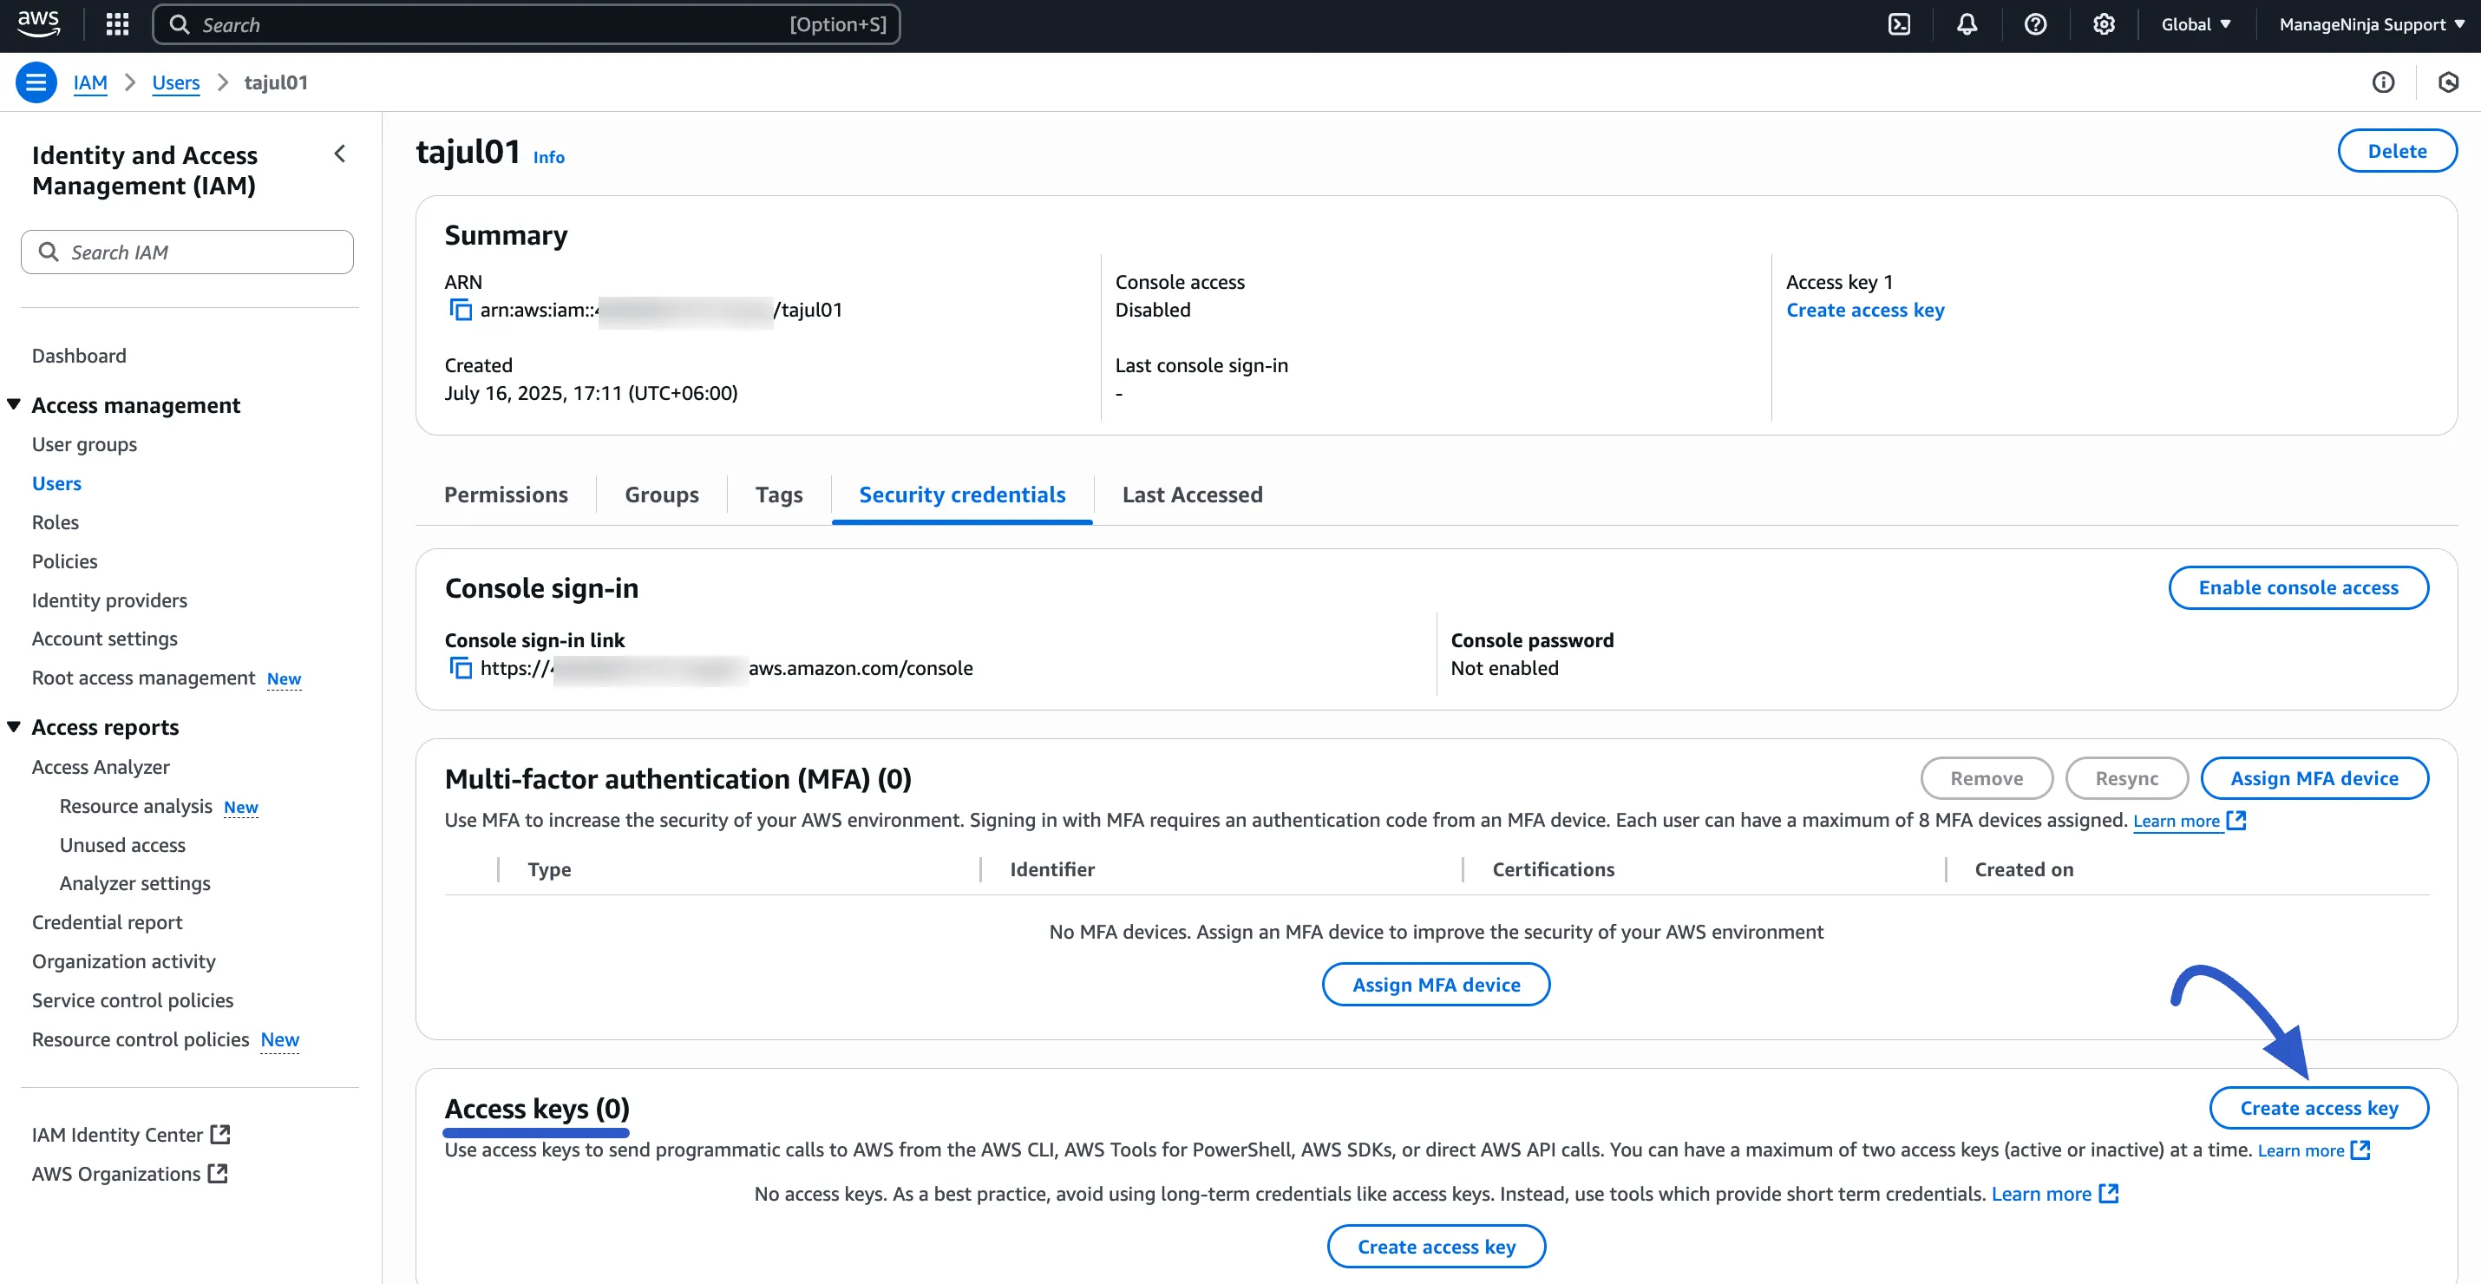Open the Global region dropdown
Viewport: 2481px width, 1284px height.
pyautogui.click(x=2196, y=24)
